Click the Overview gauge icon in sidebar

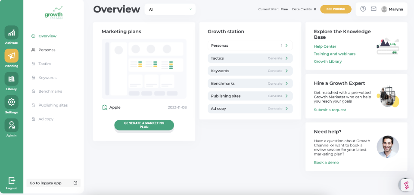(x=33, y=36)
